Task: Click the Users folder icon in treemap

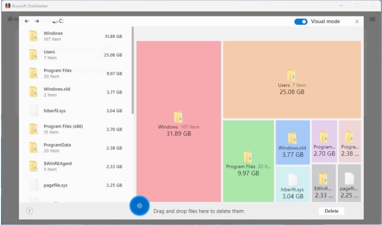Action: click(291, 75)
